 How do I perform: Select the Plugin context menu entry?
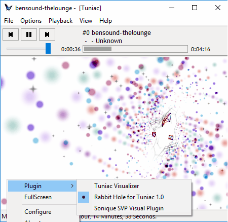42,186
